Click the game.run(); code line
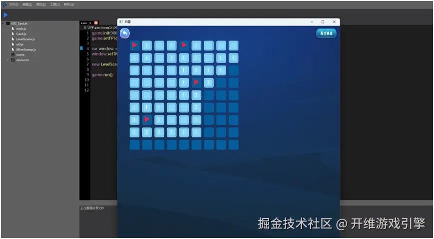 (x=102, y=74)
